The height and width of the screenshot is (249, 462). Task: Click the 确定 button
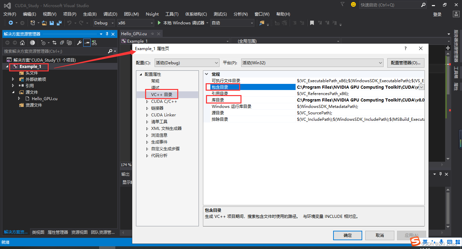pyautogui.click(x=348, y=235)
